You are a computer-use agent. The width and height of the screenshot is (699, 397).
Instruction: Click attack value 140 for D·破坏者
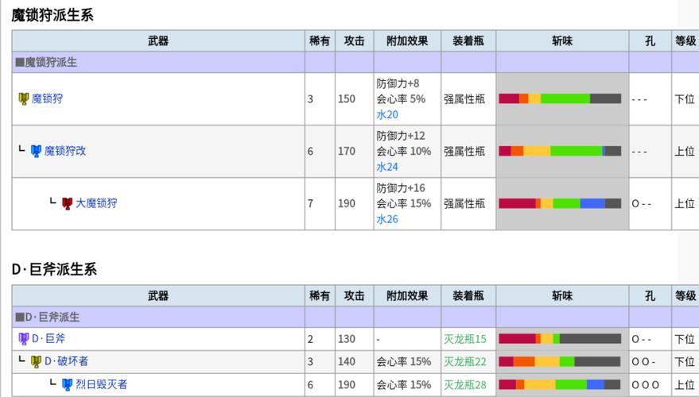click(347, 362)
